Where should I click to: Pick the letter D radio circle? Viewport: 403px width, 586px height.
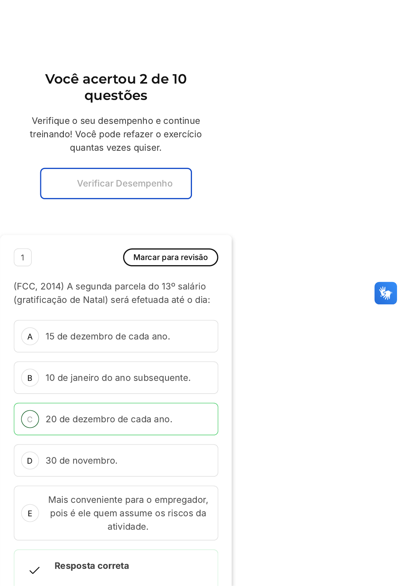(30, 461)
